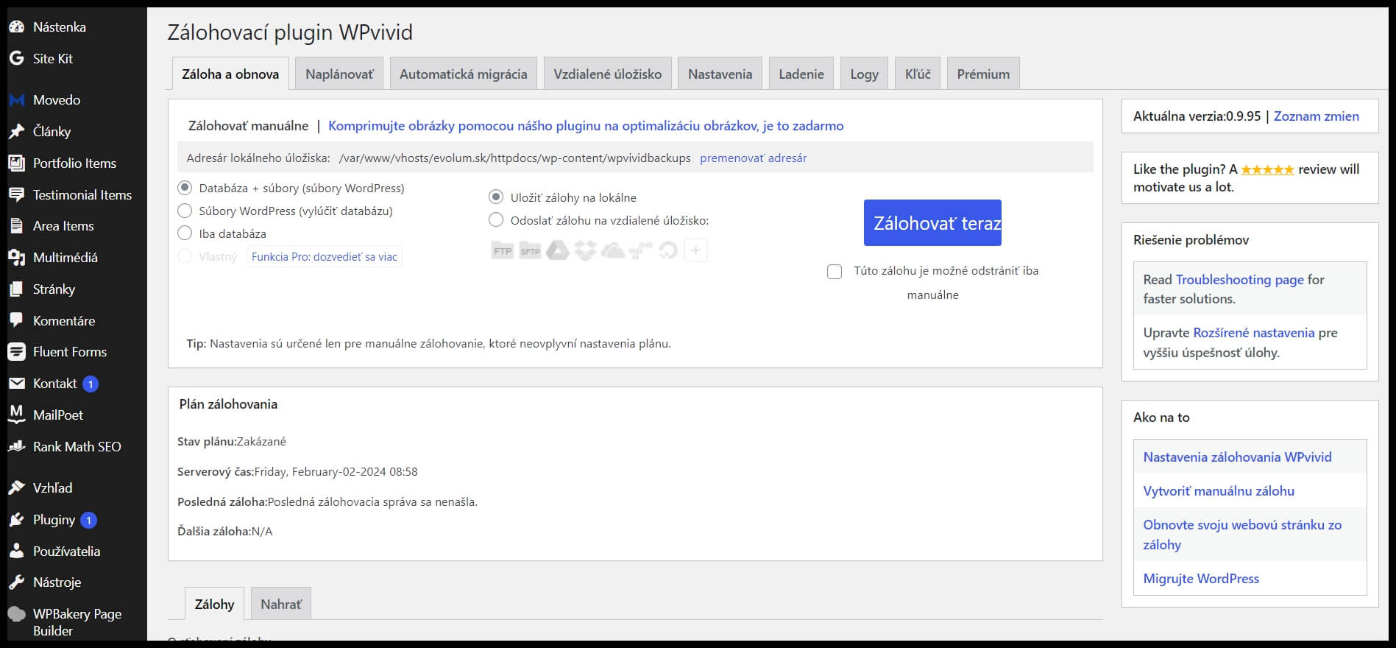1396x648 pixels.
Task: Open the Multimédiá media icon
Action: pos(16,258)
